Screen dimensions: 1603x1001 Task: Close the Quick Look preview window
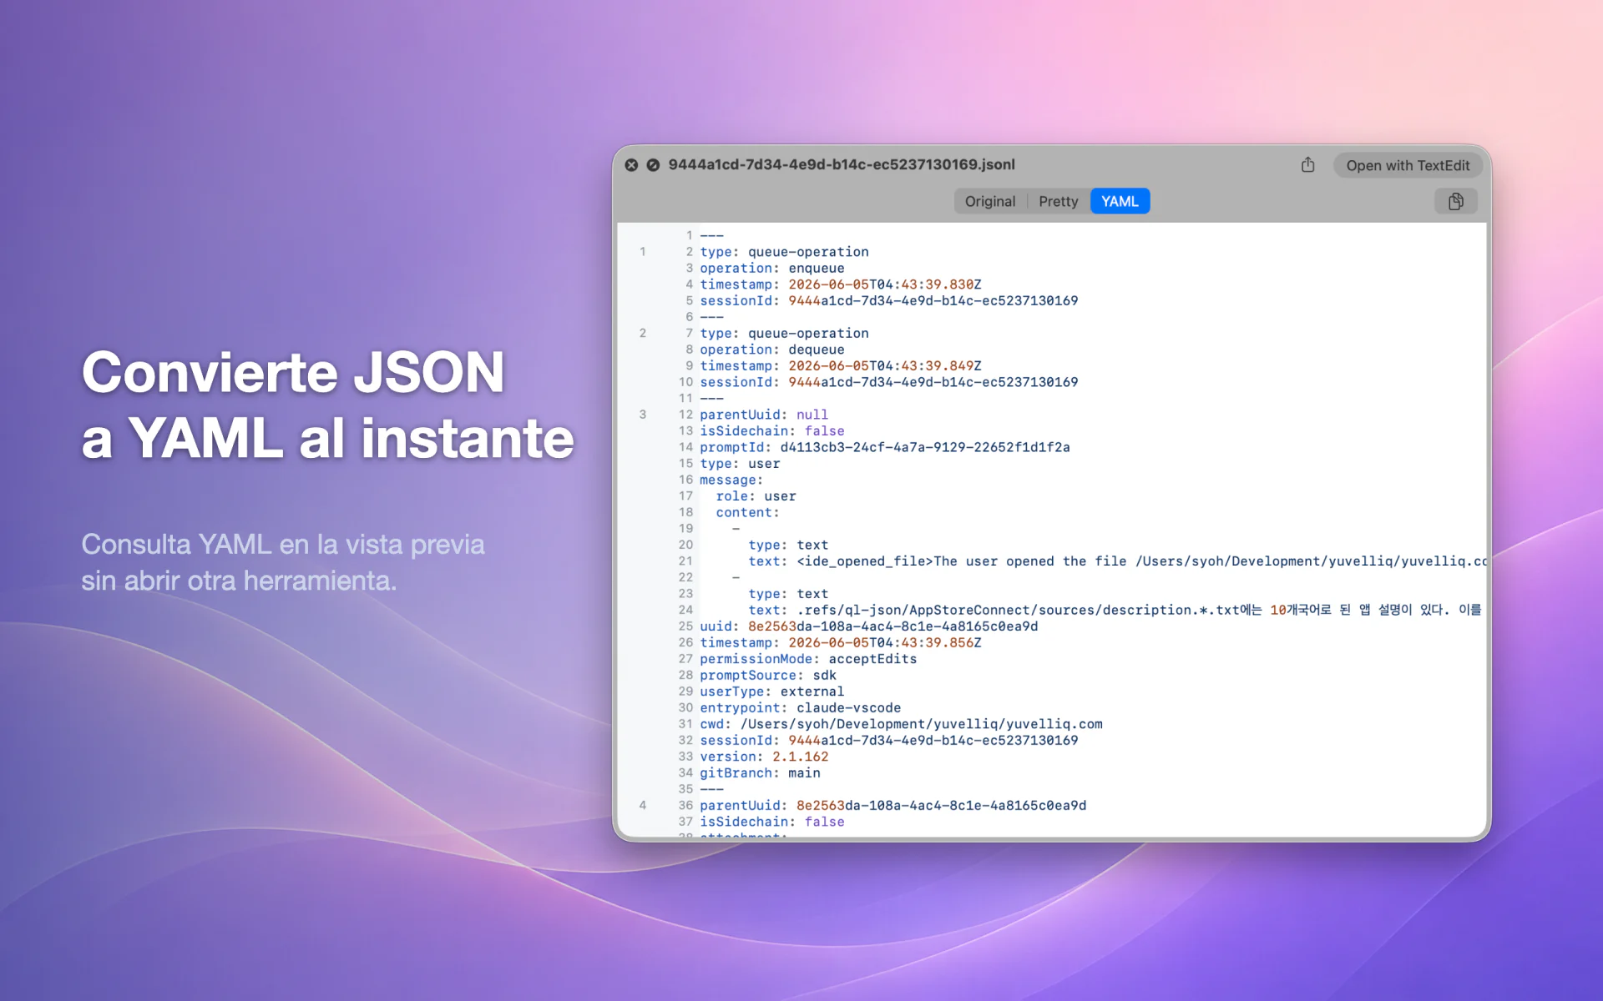tap(631, 165)
